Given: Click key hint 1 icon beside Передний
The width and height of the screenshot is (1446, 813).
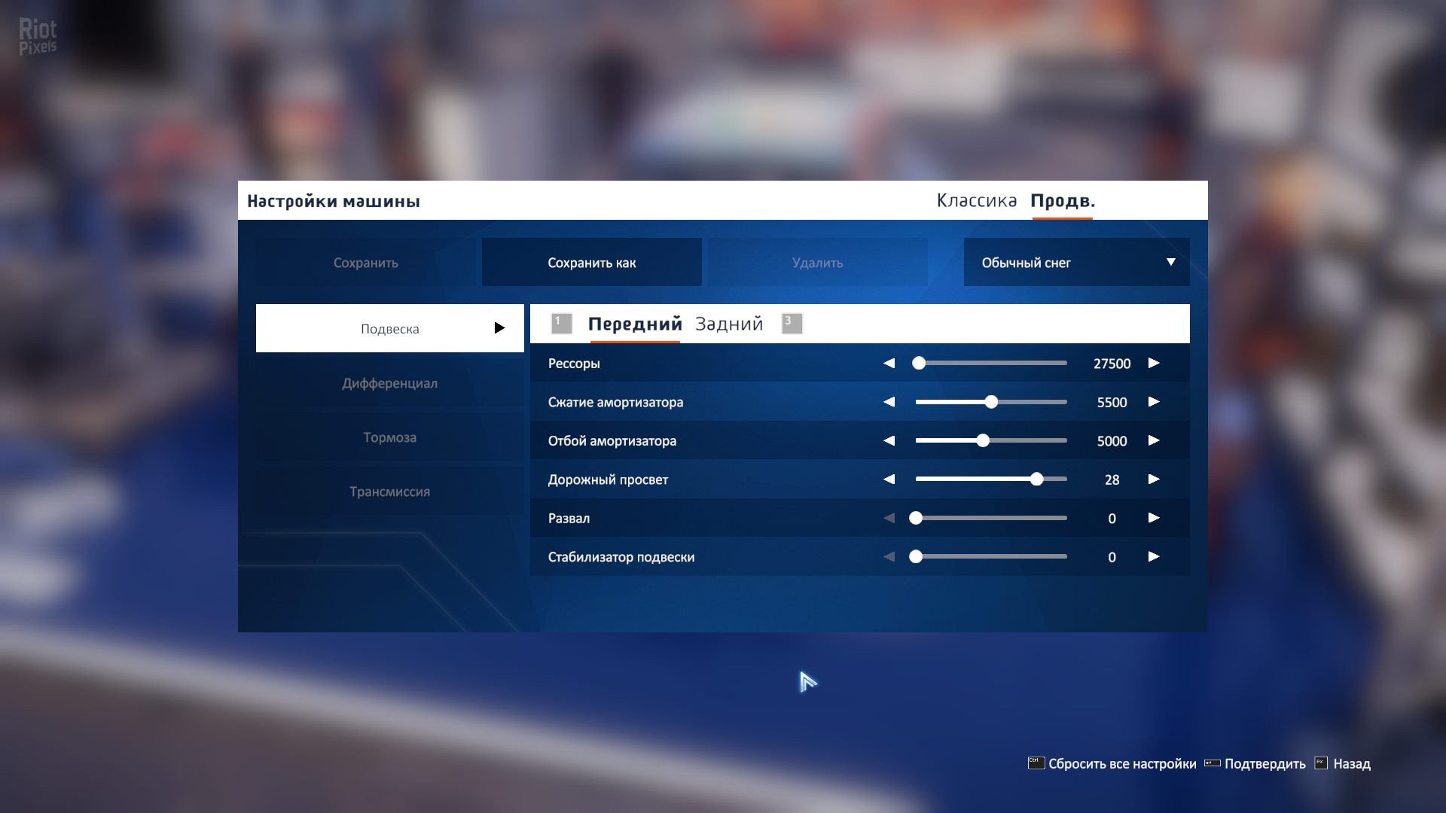Looking at the screenshot, I should 561,324.
